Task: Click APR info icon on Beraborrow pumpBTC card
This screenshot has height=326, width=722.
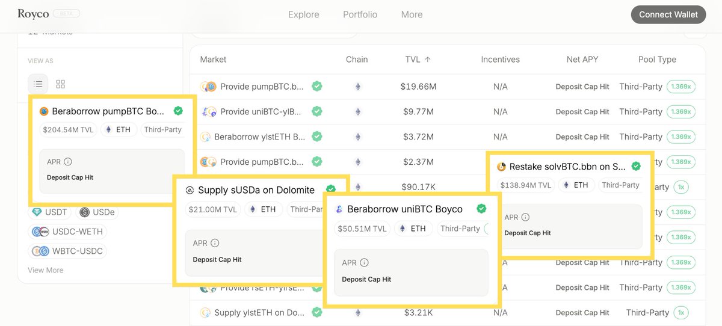Action: (68, 162)
